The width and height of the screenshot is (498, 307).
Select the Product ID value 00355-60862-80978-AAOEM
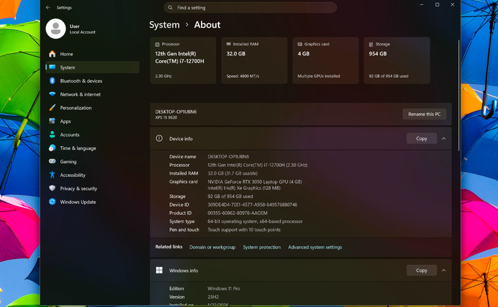coord(237,213)
